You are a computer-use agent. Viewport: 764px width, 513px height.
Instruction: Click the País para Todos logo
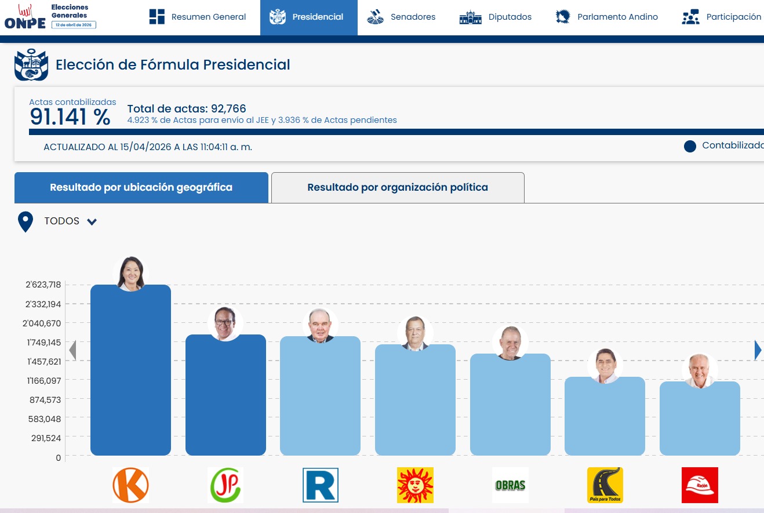click(x=605, y=485)
